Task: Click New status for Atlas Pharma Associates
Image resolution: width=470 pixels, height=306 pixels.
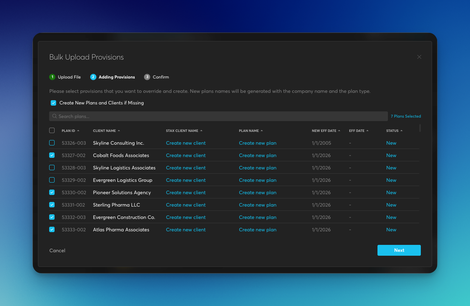Action: (391, 230)
